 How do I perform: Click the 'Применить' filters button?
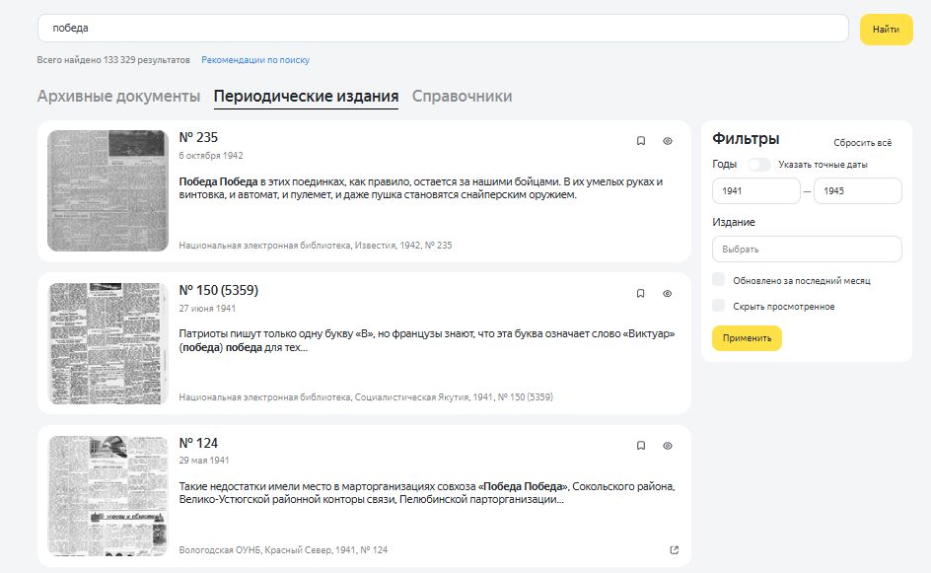point(747,338)
